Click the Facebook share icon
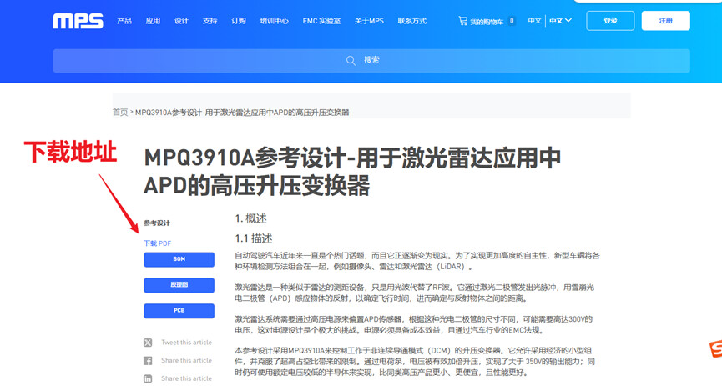The image size is (722, 386). tap(148, 361)
